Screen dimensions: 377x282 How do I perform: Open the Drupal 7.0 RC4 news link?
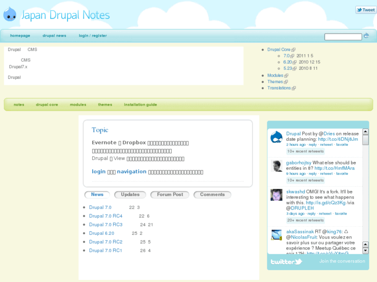pyautogui.click(x=106, y=216)
